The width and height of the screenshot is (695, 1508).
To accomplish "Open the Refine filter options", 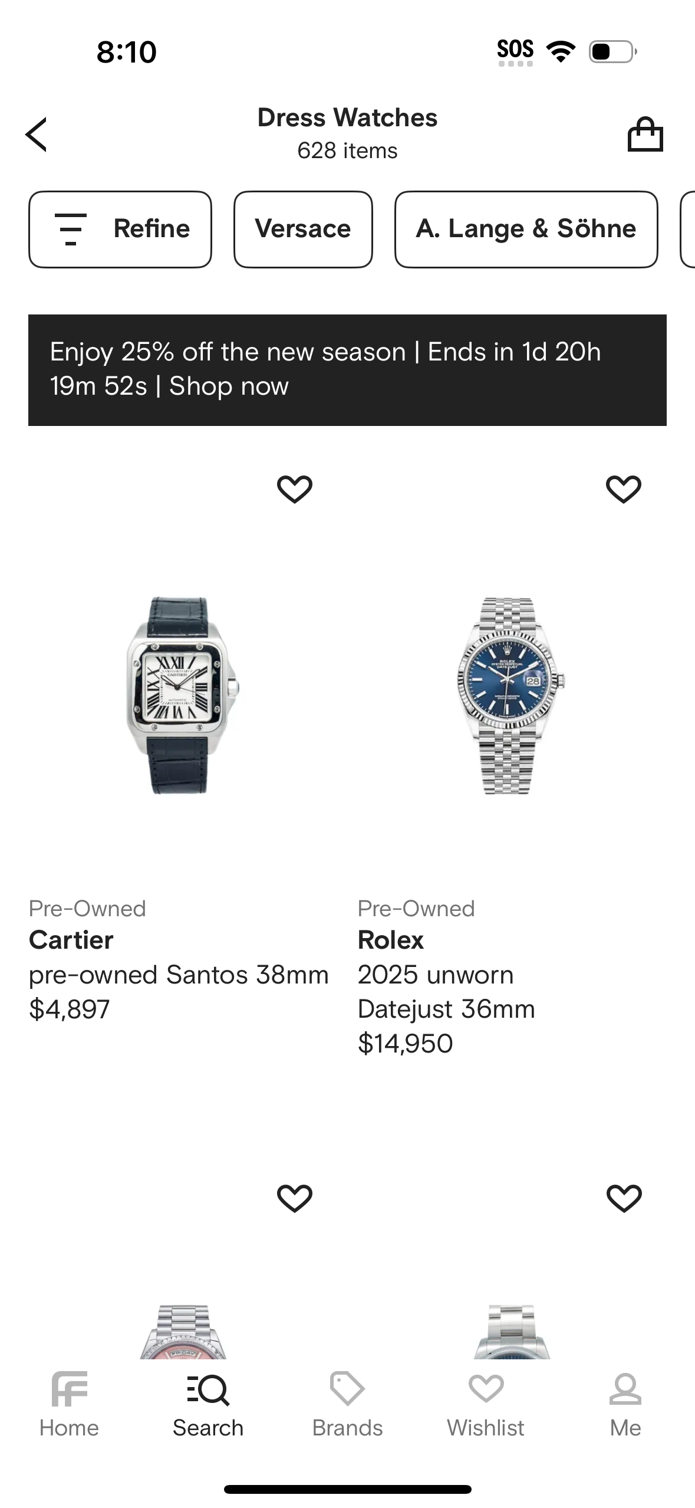I will [x=120, y=229].
